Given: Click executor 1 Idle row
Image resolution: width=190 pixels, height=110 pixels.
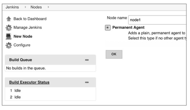Looking at the screenshot, I should point(15,91).
